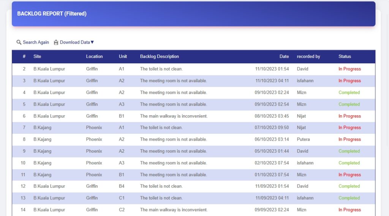
Task: Click the Backlog Description column header
Action: pos(159,56)
